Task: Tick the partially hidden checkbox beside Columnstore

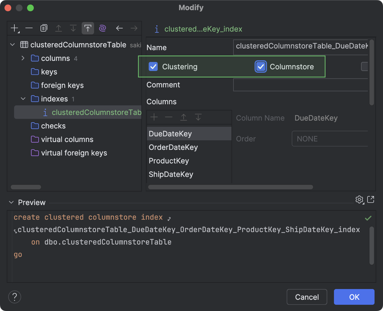Action: (x=364, y=66)
